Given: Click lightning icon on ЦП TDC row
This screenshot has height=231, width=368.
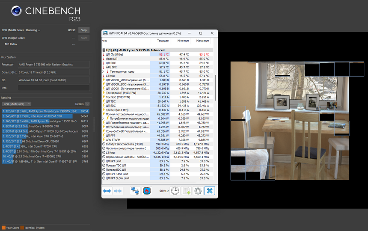Looking at the screenshot, I should [x=104, y=101].
